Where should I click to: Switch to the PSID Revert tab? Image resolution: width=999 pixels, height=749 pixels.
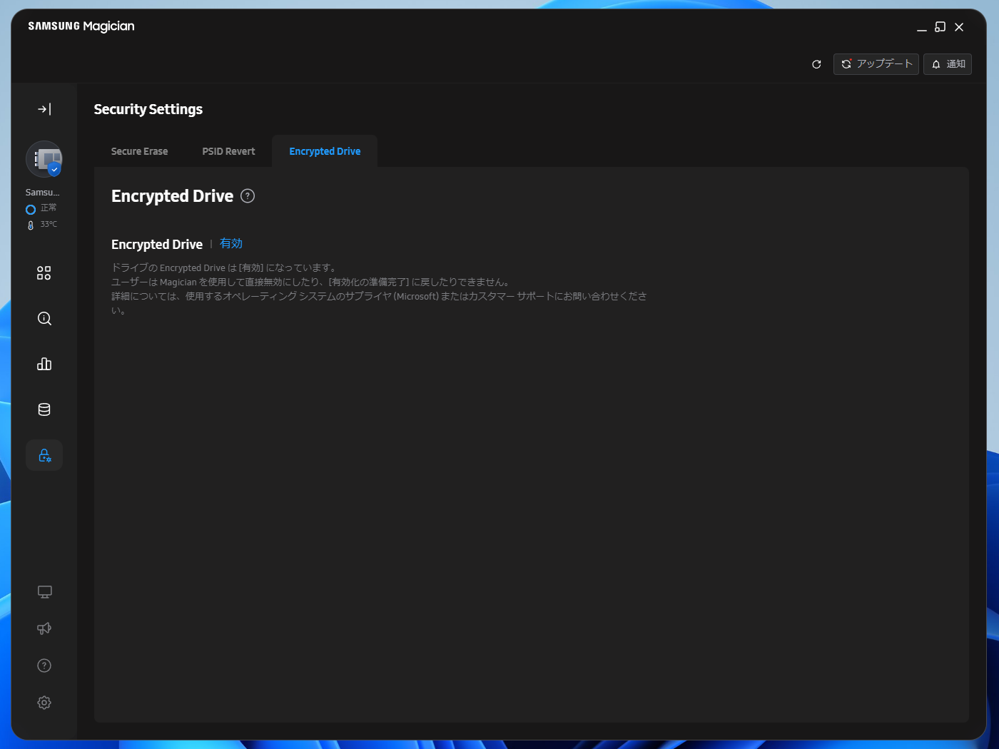[x=228, y=151]
